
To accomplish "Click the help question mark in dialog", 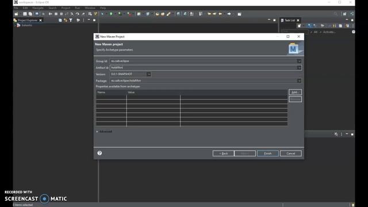I will click(x=99, y=153).
